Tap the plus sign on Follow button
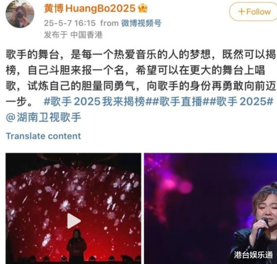 click(242, 12)
